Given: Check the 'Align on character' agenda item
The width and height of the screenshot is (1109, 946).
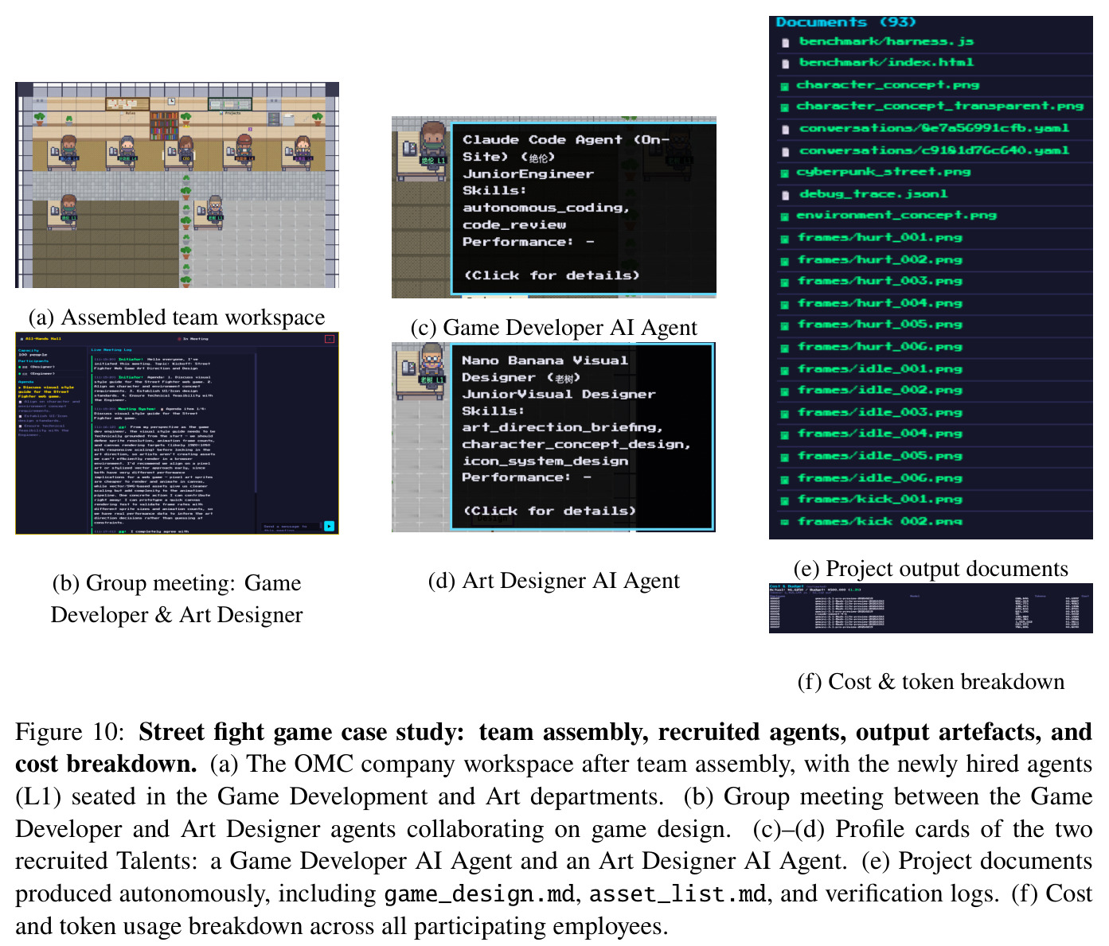Looking at the screenshot, I should pyautogui.click(x=21, y=402).
